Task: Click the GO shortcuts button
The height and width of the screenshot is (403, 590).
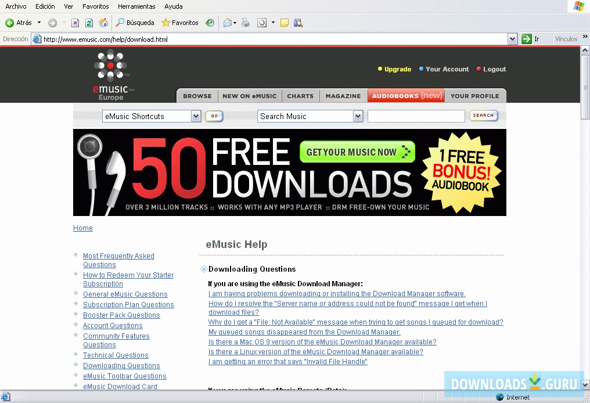Action: click(214, 116)
